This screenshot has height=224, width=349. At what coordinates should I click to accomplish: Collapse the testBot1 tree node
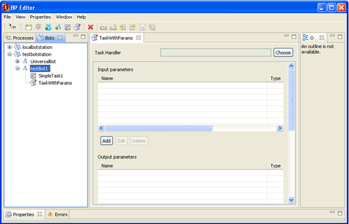(x=18, y=68)
